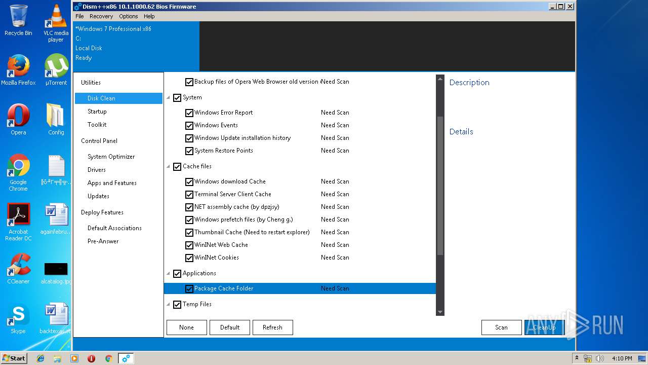Screen dimensions: 648x365
Task: Open Recycle Bin desktop icon
Action: [x=18, y=20]
